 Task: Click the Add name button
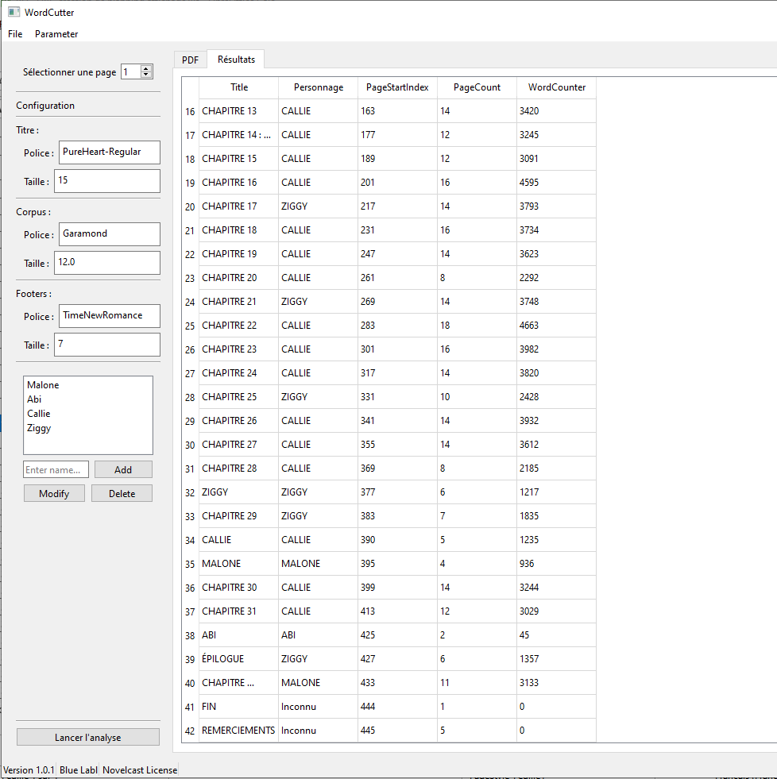tap(123, 469)
